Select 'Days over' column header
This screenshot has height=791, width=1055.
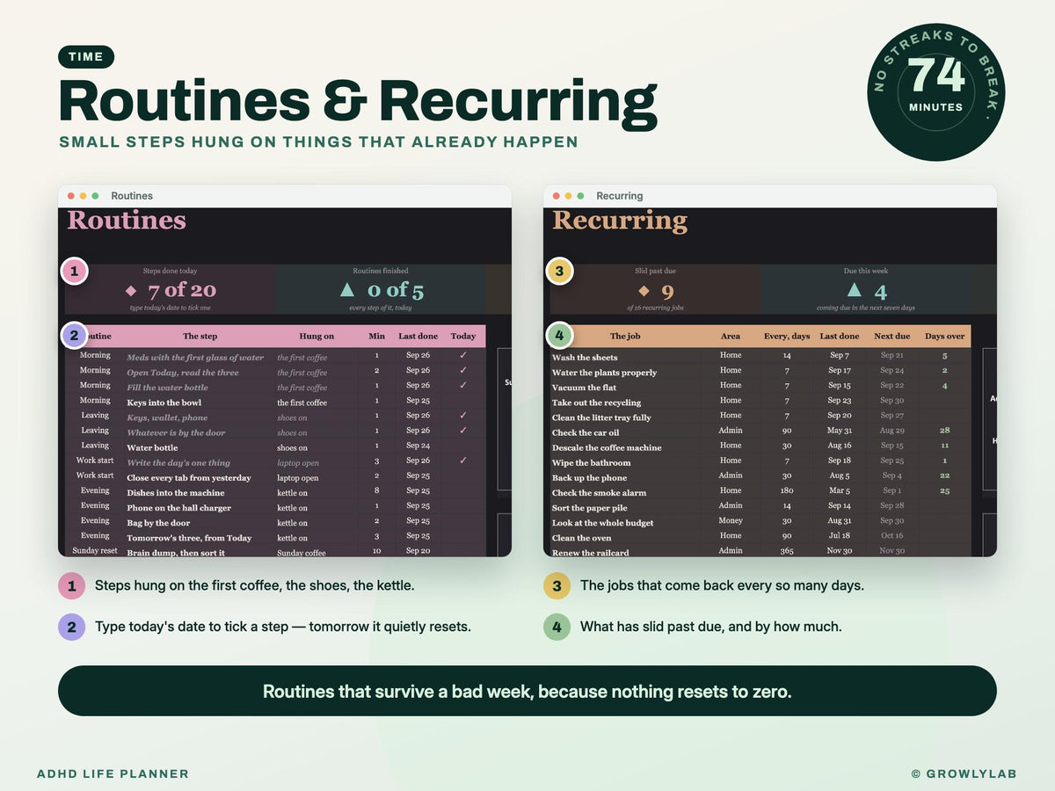pos(945,336)
